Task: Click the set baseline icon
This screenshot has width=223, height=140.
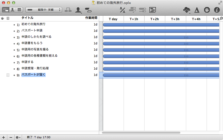Action: coord(153,10)
